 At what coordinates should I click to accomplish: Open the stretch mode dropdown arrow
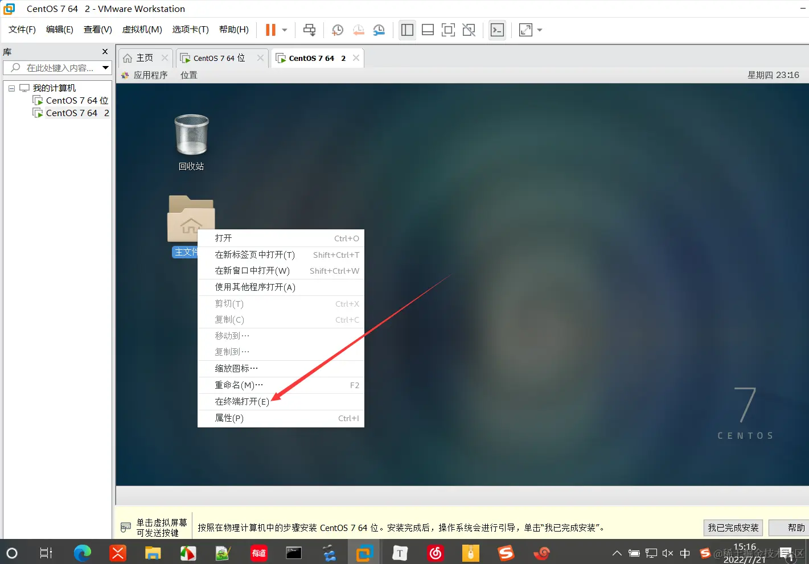539,30
